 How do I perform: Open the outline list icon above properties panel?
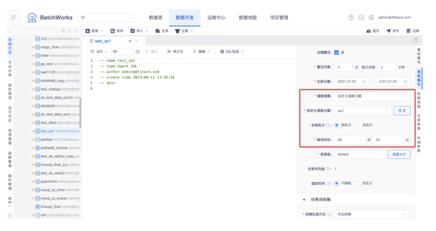pos(416,40)
